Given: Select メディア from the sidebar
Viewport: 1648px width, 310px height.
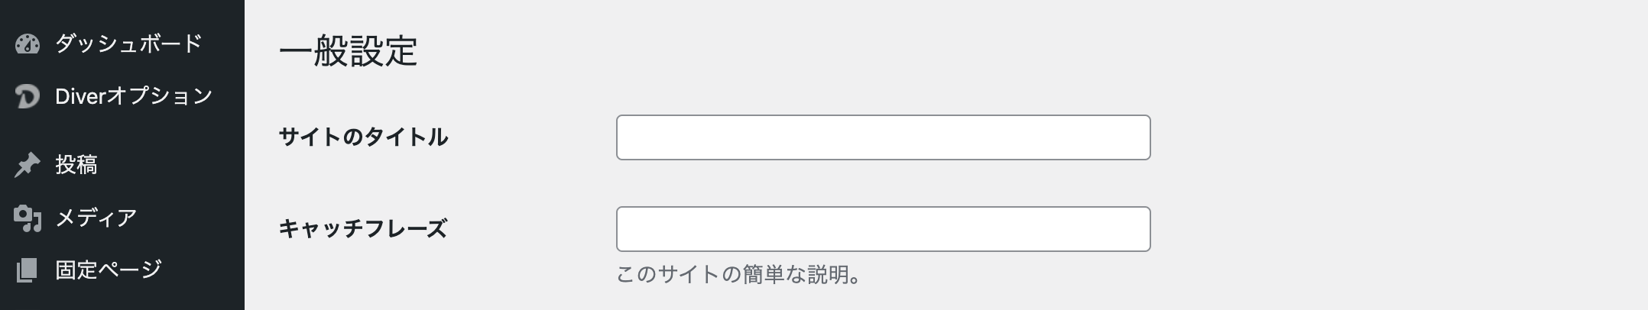Looking at the screenshot, I should [96, 218].
